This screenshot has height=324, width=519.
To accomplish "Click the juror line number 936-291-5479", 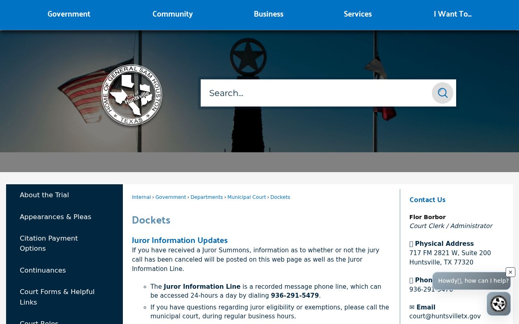I will pos(295,296).
